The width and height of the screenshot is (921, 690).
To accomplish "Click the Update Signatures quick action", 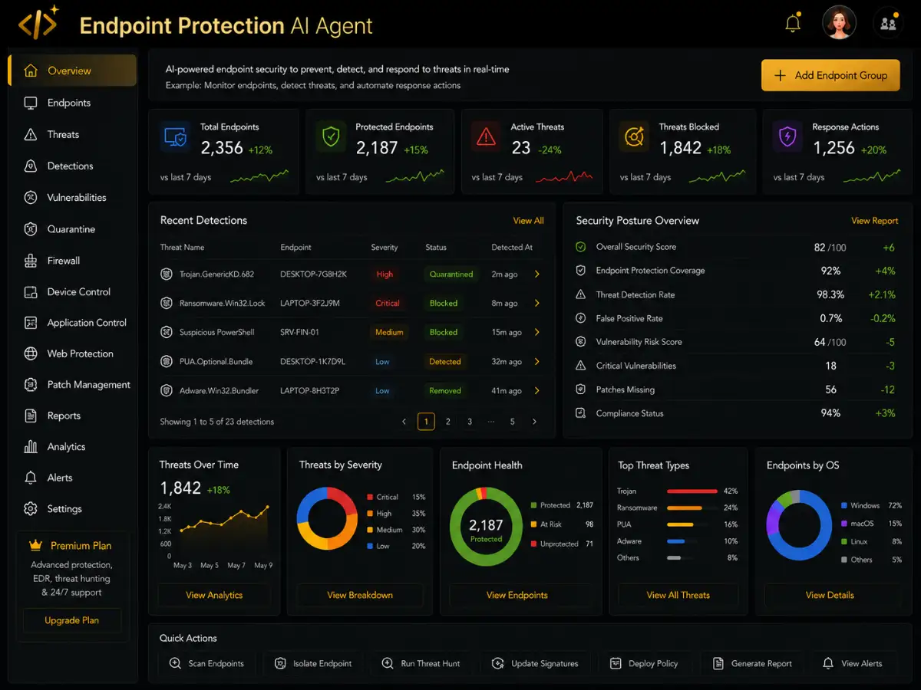I will [x=535, y=663].
